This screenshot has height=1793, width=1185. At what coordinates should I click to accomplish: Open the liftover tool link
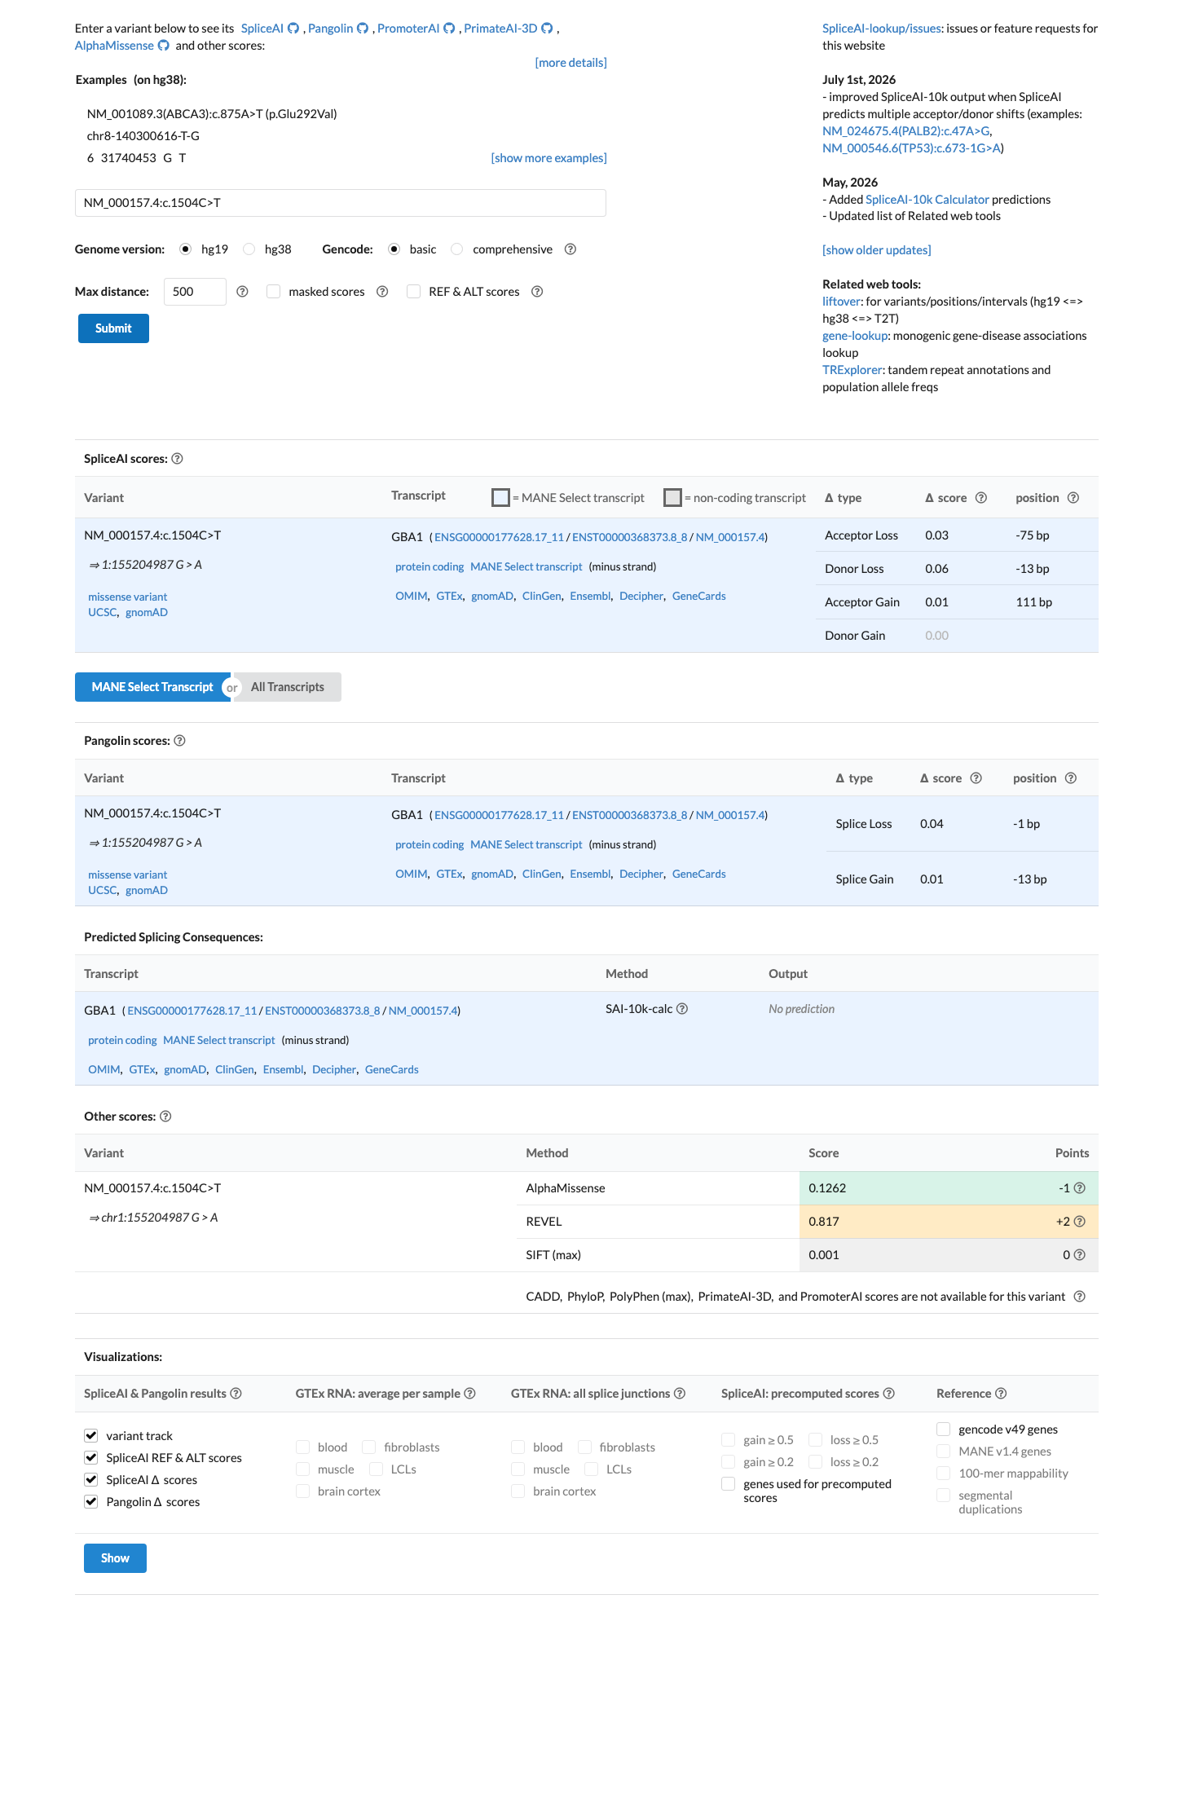841,302
